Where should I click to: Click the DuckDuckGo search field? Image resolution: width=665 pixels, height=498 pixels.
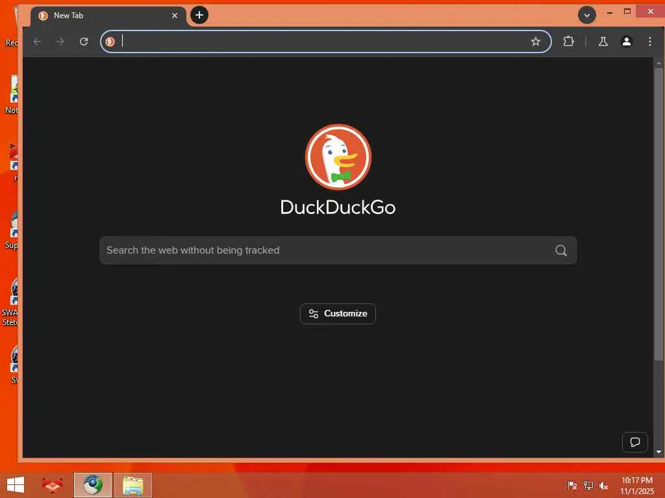pos(338,250)
